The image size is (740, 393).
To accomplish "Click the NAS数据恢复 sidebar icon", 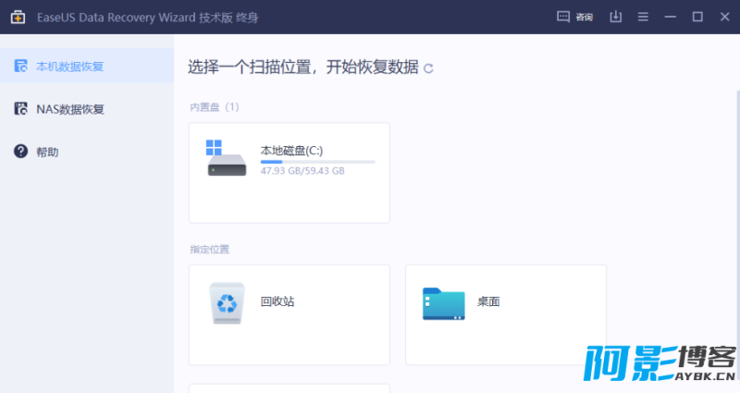I will click(x=20, y=109).
